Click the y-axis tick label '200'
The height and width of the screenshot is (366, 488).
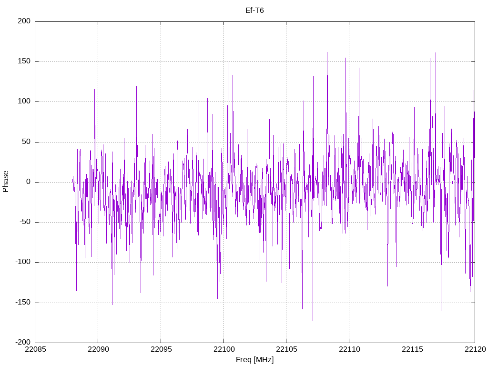(24, 21)
